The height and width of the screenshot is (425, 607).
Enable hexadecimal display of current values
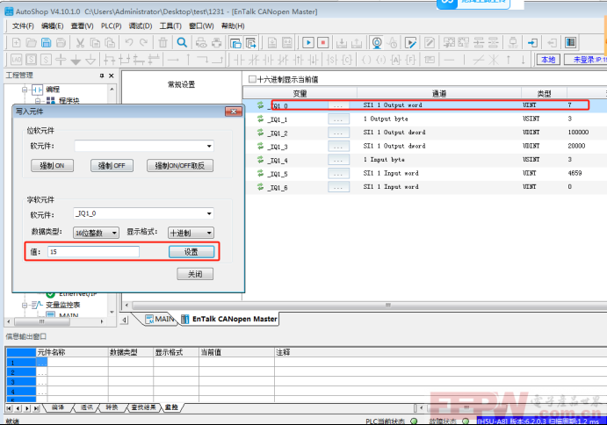coord(252,79)
